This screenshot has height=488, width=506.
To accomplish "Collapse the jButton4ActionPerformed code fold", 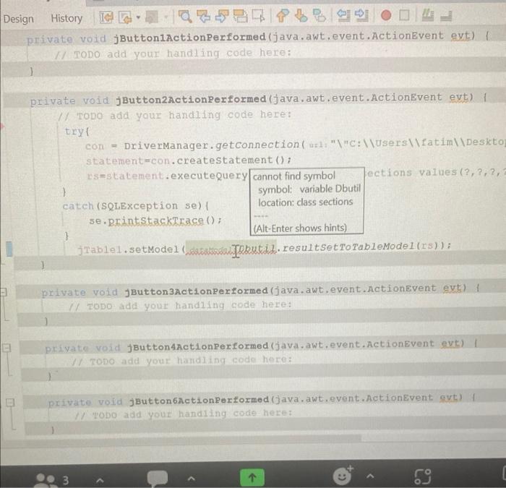I will pyautogui.click(x=7, y=348).
